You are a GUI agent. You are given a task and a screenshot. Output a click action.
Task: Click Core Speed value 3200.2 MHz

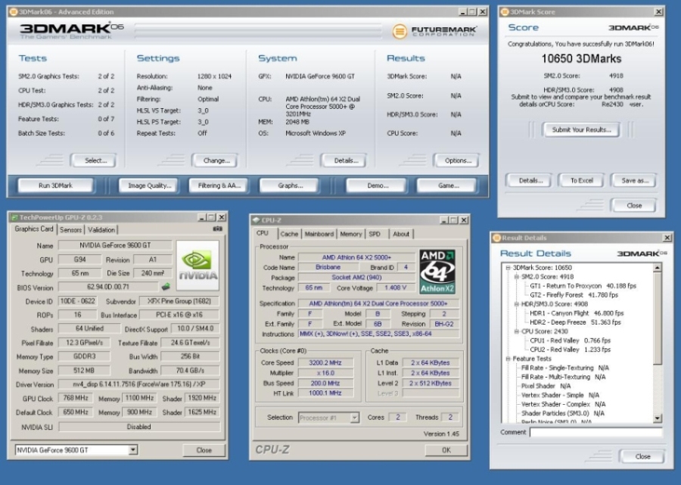pos(325,362)
